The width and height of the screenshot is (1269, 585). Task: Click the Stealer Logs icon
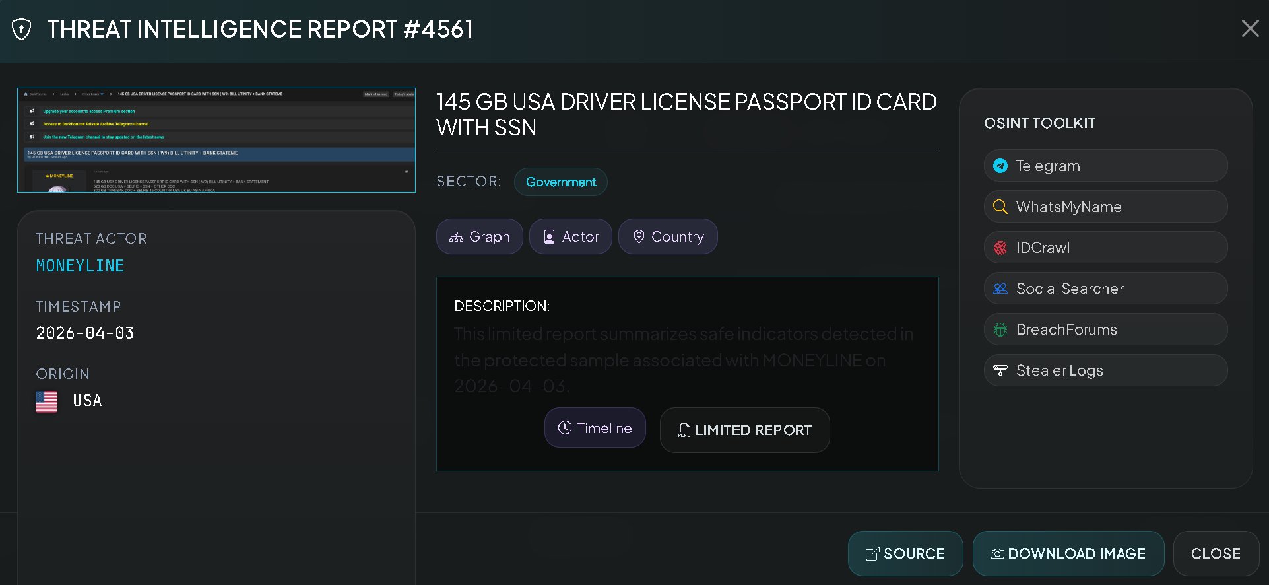coord(1000,370)
